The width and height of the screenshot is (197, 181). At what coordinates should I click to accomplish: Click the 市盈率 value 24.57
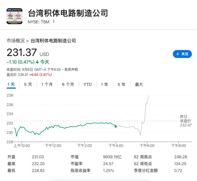pyautogui.click(x=108, y=164)
